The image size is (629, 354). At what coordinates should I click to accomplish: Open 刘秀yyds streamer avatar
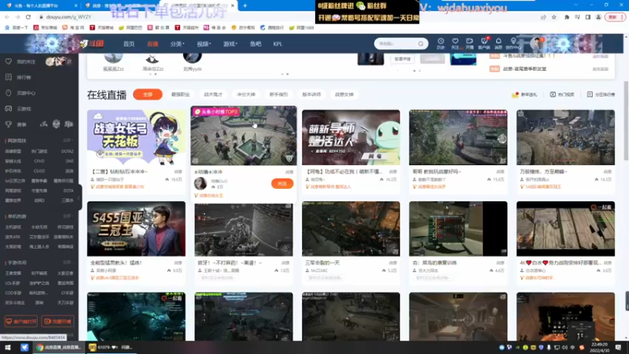pyautogui.click(x=192, y=58)
